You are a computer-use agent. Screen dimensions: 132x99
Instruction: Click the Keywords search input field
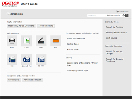[x=96, y=16]
